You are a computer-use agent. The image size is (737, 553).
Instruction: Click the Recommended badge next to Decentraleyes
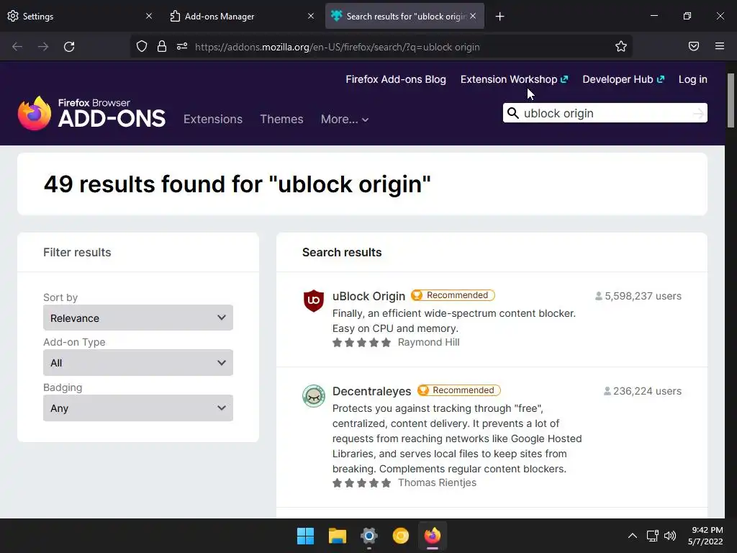pyautogui.click(x=458, y=390)
